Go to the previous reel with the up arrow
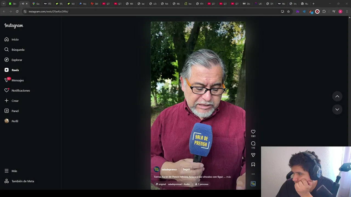 337,96
